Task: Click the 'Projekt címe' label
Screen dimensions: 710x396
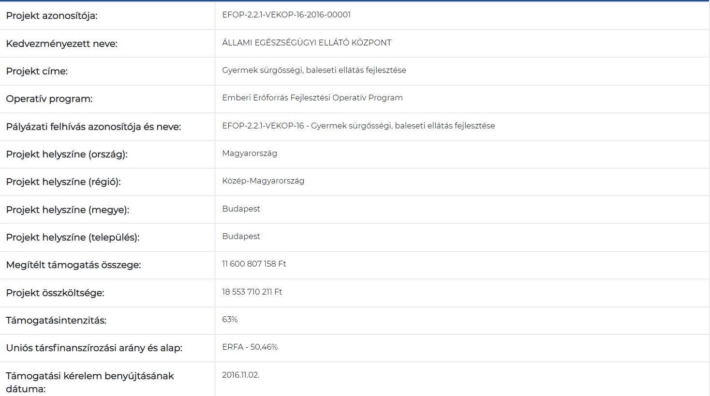Action: [x=37, y=71]
